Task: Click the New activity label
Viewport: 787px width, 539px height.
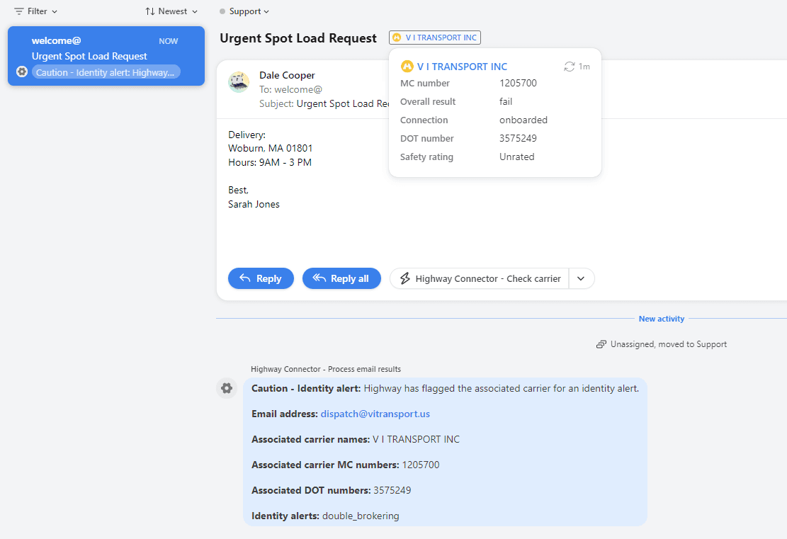Action: (661, 319)
